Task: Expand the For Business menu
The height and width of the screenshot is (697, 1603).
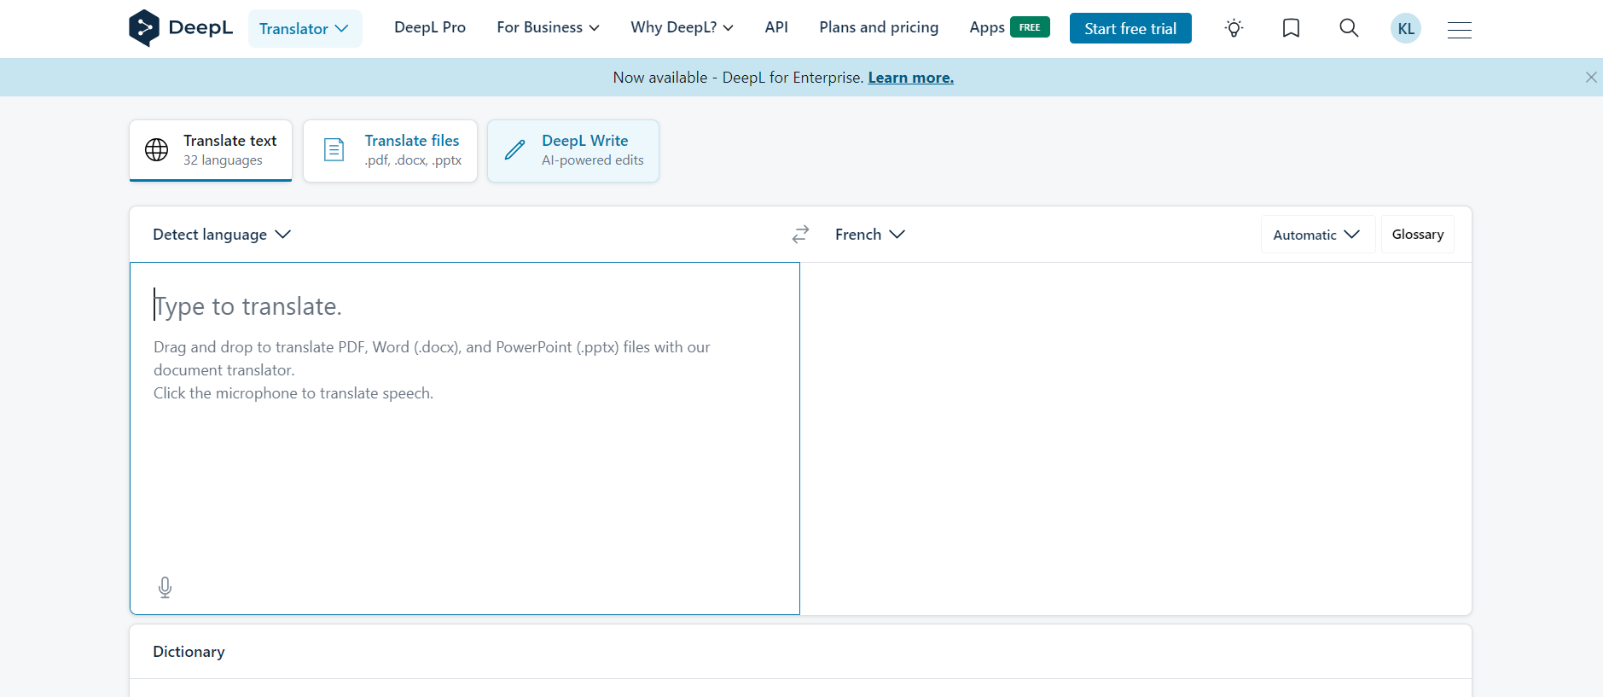Action: coord(549,27)
